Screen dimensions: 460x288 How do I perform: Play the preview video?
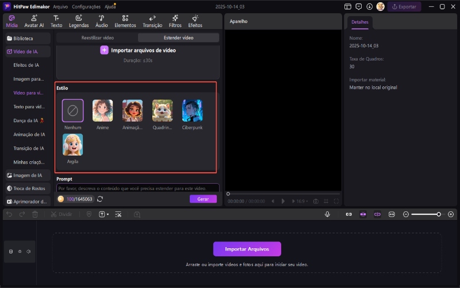tap(283, 201)
